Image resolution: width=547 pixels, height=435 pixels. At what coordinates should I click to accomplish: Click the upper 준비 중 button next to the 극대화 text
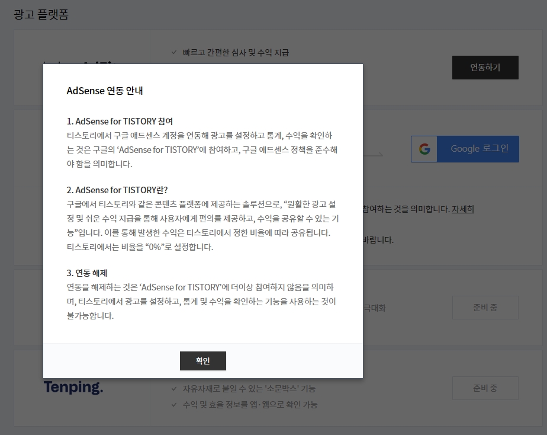tap(485, 308)
